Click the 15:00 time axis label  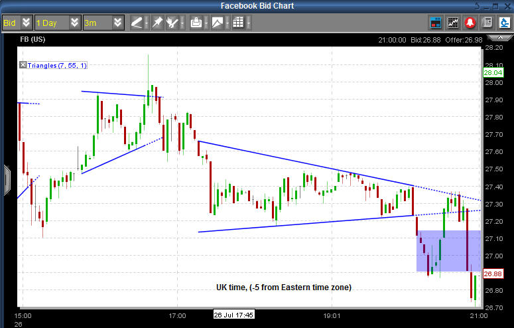tap(23, 316)
